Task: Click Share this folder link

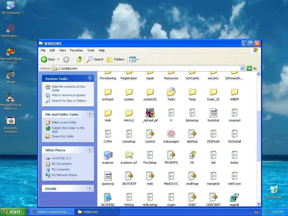Action: coord(63,136)
